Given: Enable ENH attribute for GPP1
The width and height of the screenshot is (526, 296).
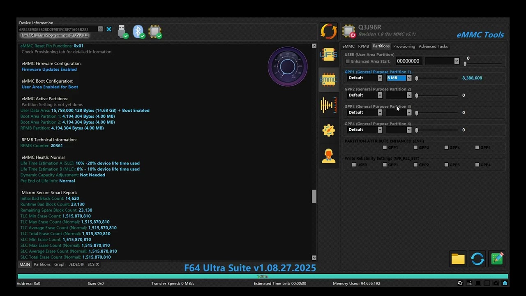Looking at the screenshot, I should [x=385, y=147].
